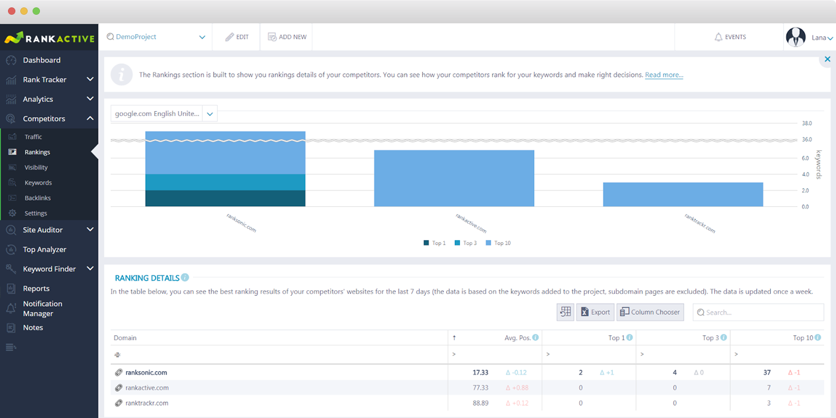836x418 pixels.
Task: Open the Top 10 filter operator
Action: click(736, 354)
